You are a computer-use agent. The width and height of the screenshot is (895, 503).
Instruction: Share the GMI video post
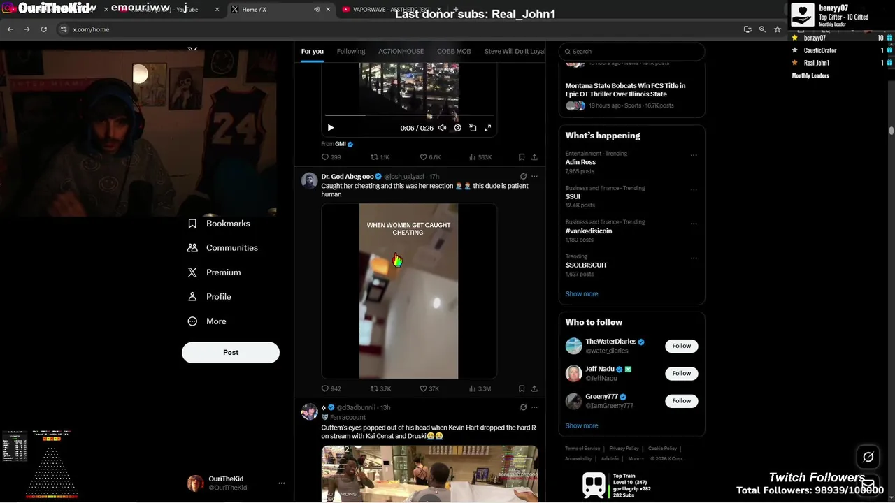point(534,157)
